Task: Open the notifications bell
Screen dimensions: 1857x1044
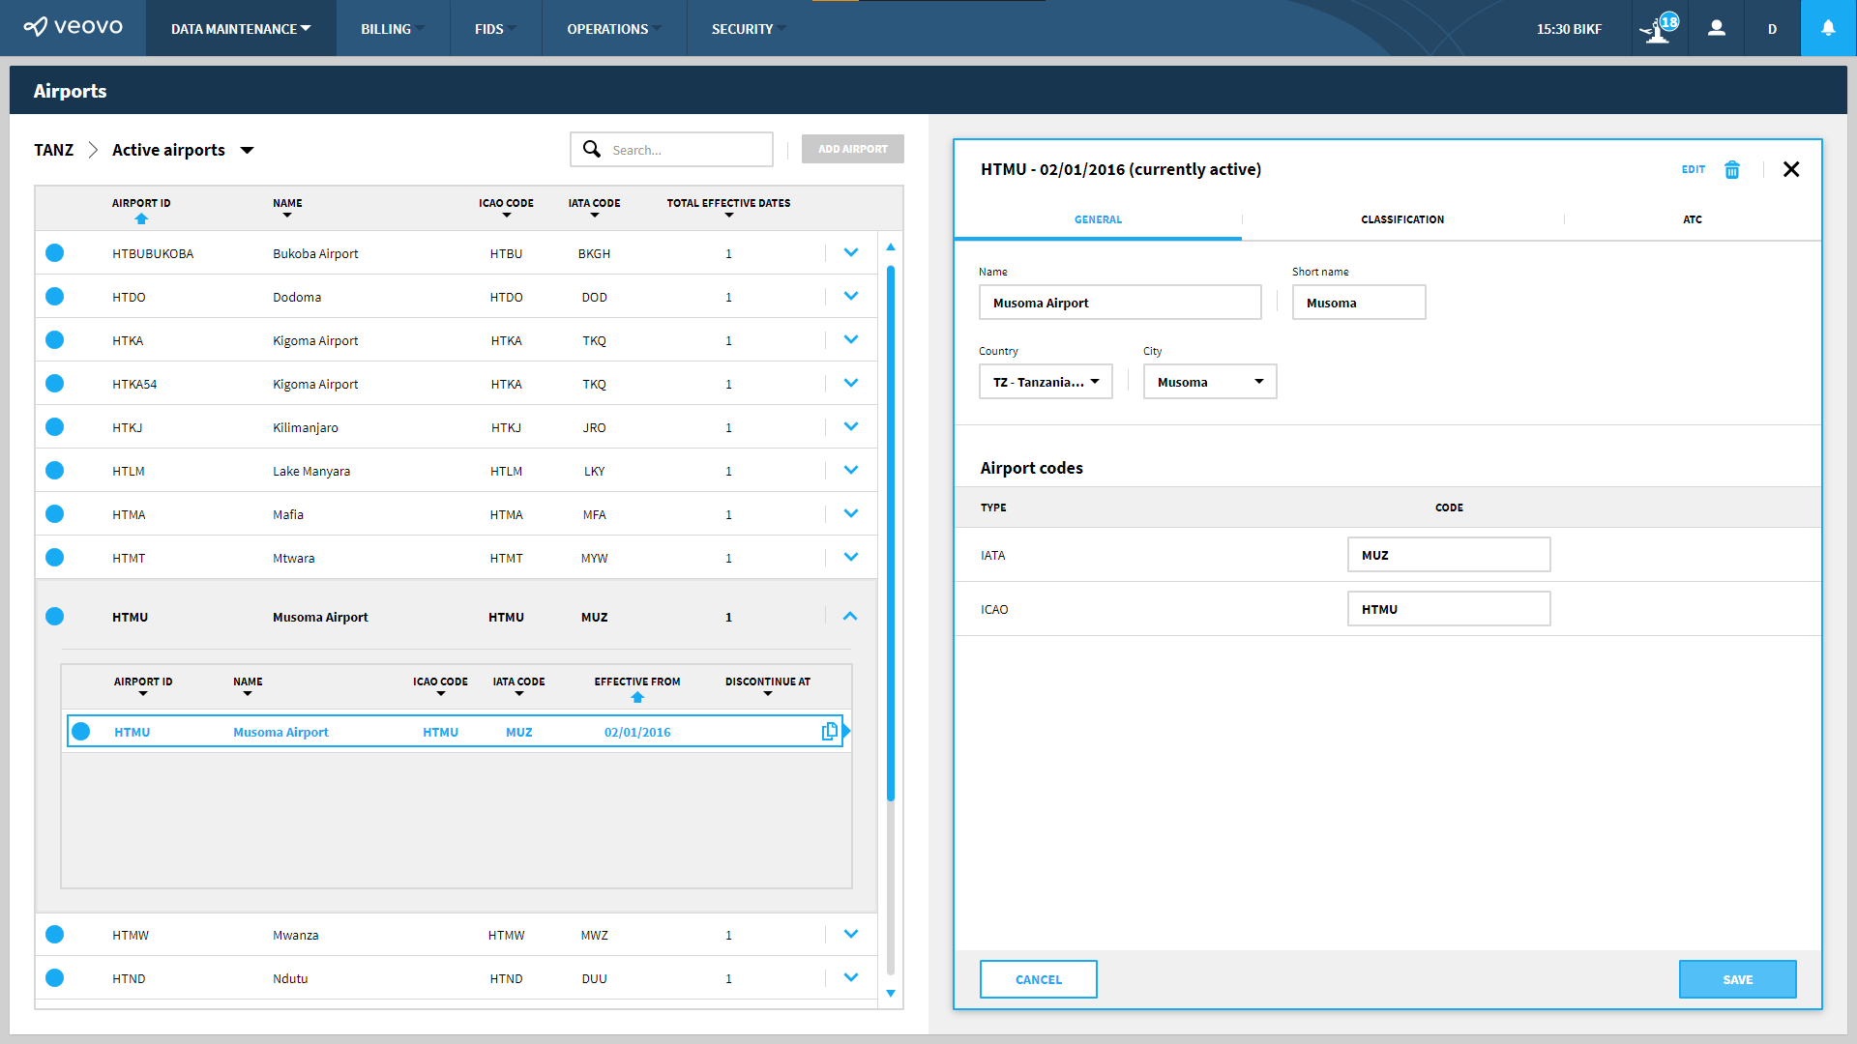Action: point(1827,28)
